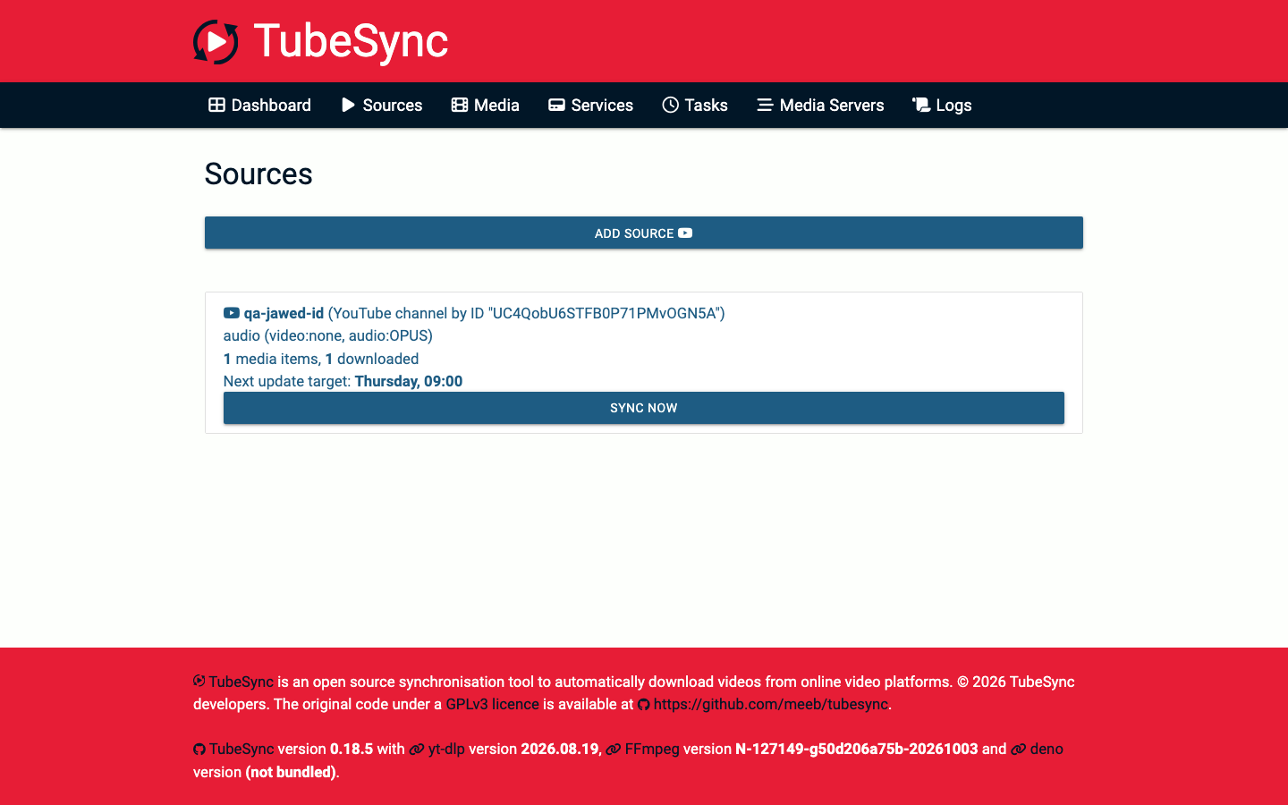This screenshot has width=1288, height=805.
Task: Click the Sources page heading
Action: tap(258, 174)
